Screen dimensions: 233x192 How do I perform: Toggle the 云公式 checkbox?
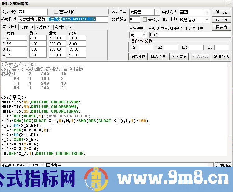pyautogui.click(x=145, y=20)
